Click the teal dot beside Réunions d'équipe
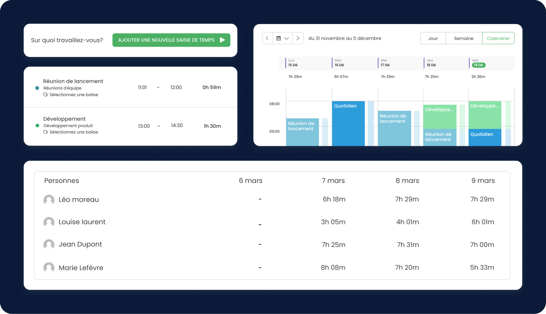Image resolution: width=546 pixels, height=314 pixels. coord(37,88)
